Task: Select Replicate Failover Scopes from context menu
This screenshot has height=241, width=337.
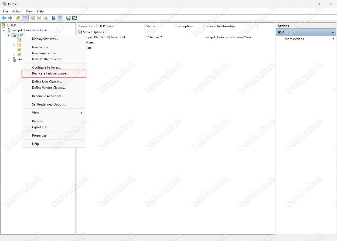Action: coord(51,73)
